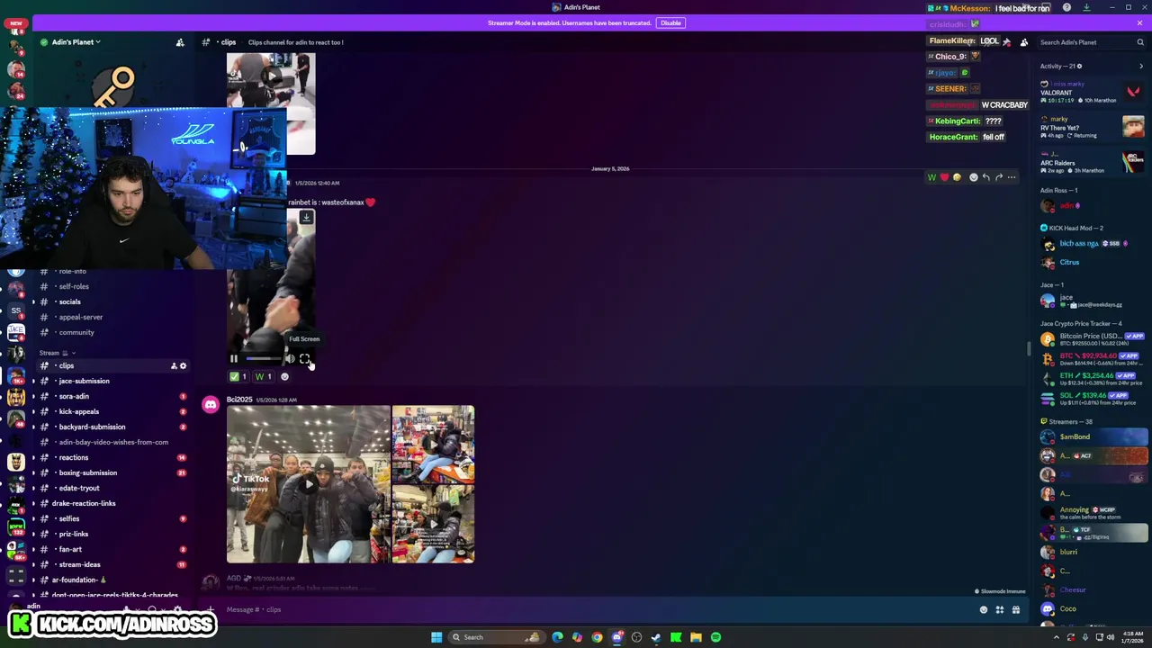Expand the selfies channel arrow
This screenshot has width=1152, height=648.
pos(33,519)
